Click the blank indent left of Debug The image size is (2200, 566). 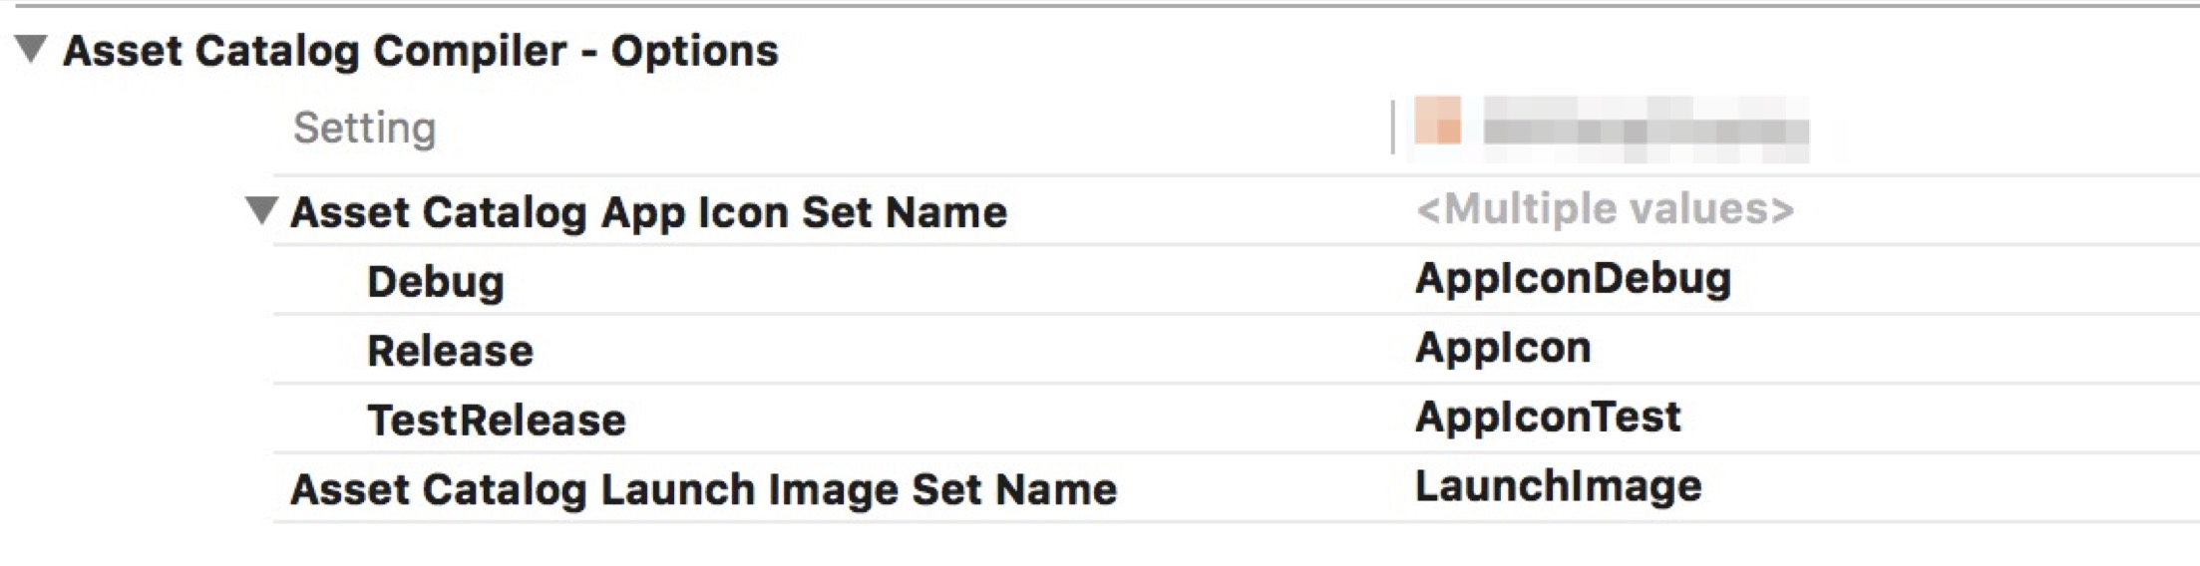(x=319, y=282)
